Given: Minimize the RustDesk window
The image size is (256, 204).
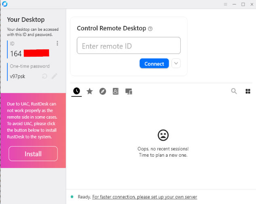Looking at the screenshot, I should [234, 4].
